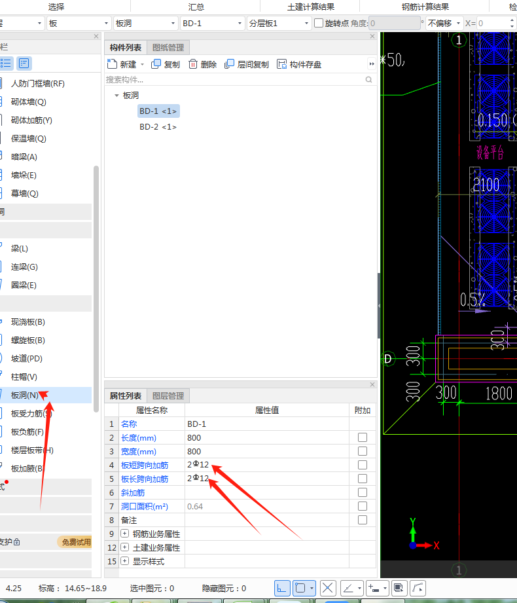Select BD-2 <1> in component tree
The width and height of the screenshot is (517, 603).
(158, 127)
